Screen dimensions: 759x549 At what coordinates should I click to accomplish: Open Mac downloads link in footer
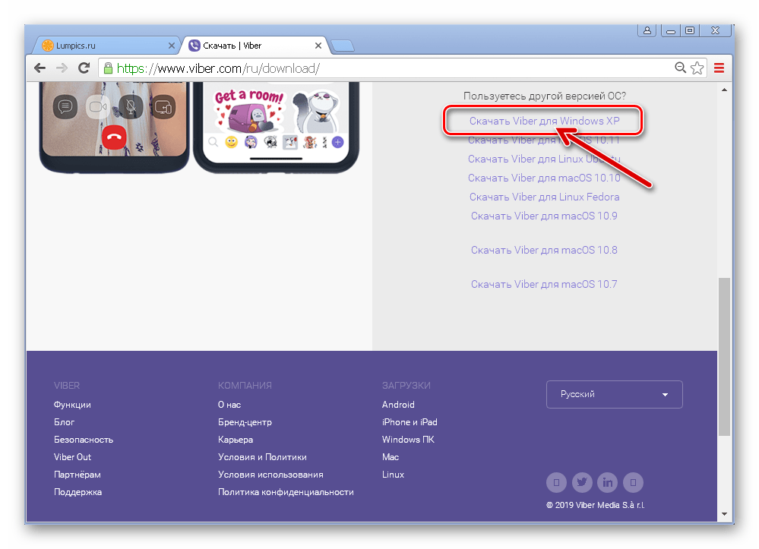point(391,457)
